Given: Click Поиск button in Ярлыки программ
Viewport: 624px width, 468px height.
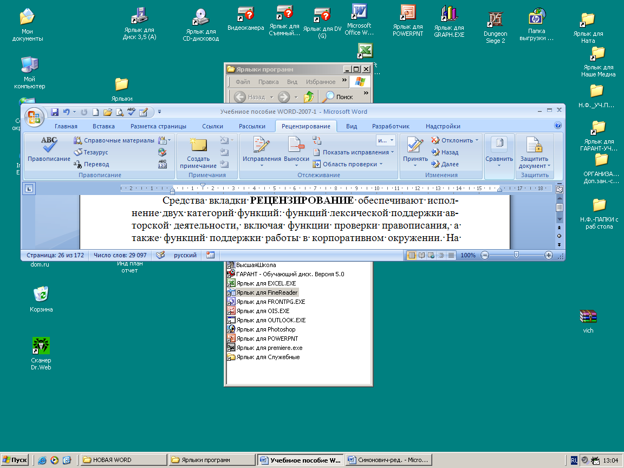Looking at the screenshot, I should (337, 97).
